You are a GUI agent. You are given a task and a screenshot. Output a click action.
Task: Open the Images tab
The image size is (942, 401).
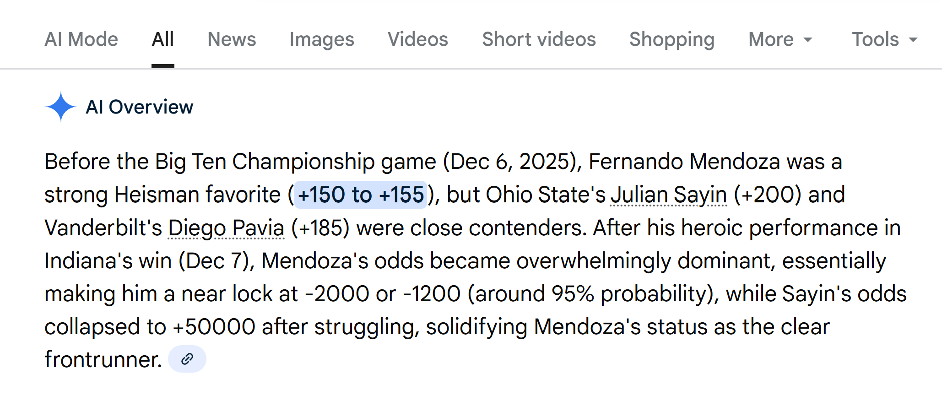[322, 39]
